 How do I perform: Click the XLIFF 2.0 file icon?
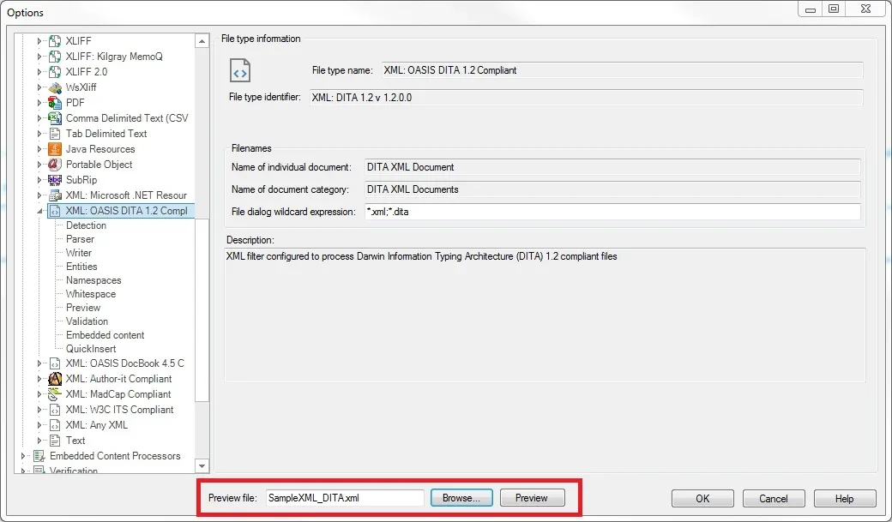pyautogui.click(x=55, y=72)
